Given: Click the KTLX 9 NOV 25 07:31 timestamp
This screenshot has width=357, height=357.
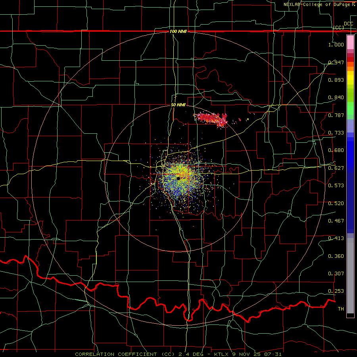Looking at the screenshot, I should click(x=248, y=354).
